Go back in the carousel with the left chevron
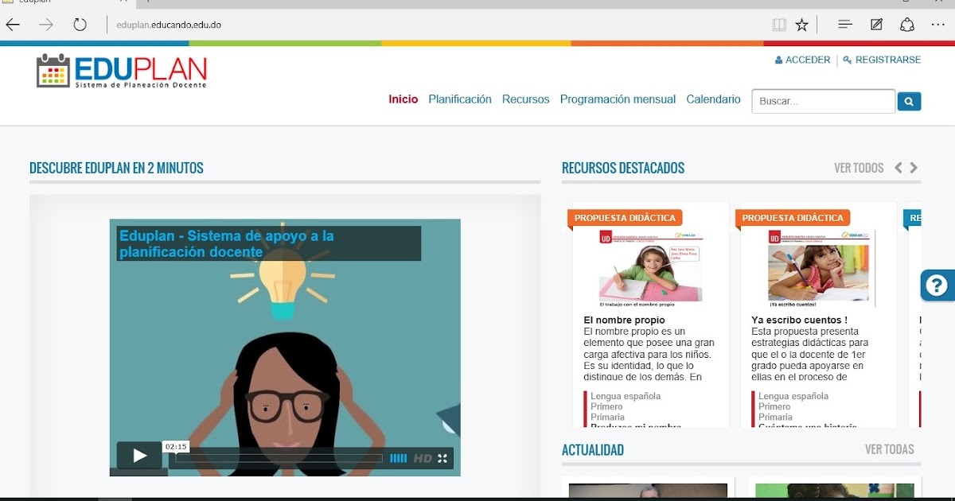 [898, 168]
